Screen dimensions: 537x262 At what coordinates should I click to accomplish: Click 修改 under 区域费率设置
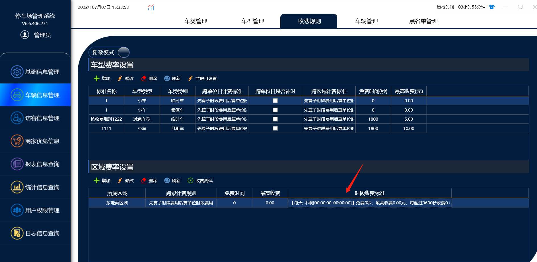(x=125, y=181)
